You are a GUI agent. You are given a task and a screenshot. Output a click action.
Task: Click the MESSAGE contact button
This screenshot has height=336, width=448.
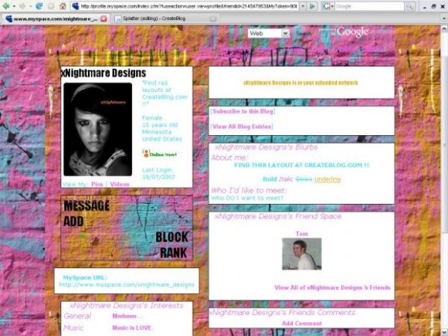tap(87, 205)
